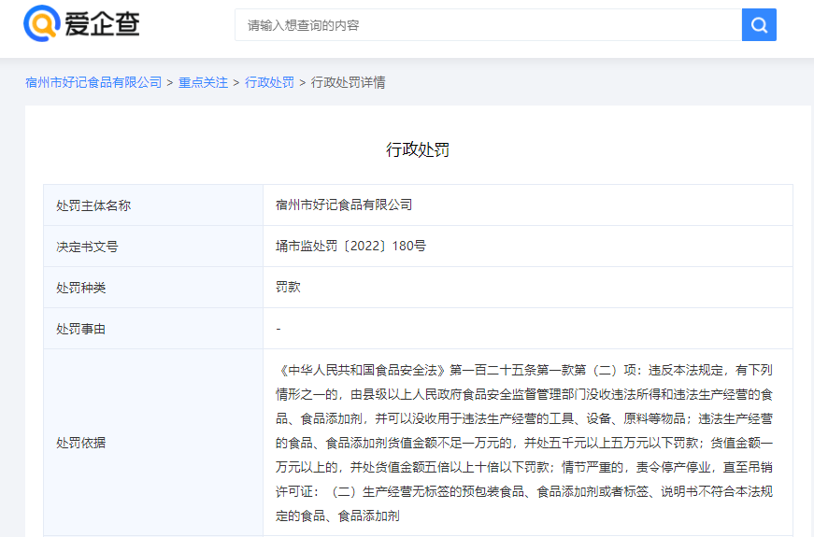Click the 爱企查 logo
Screen dimensions: 814x537
81,24
